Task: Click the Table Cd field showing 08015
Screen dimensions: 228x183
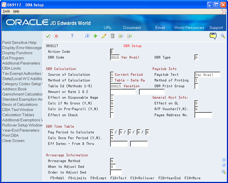Action: pos(116,86)
